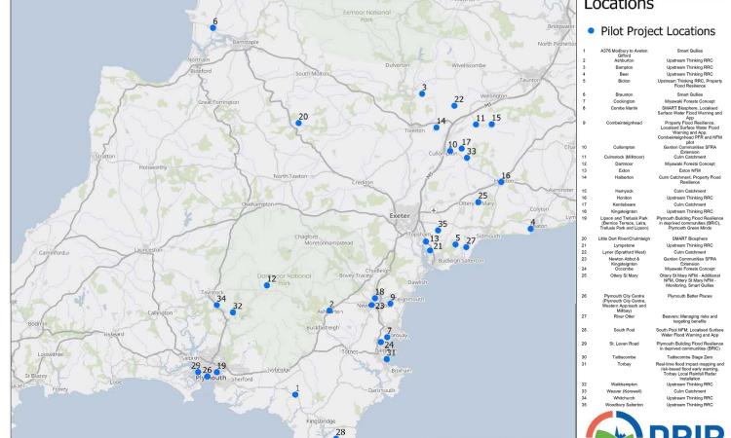Select the 'Exmoor National Park' map label

pyautogui.click(x=366, y=17)
